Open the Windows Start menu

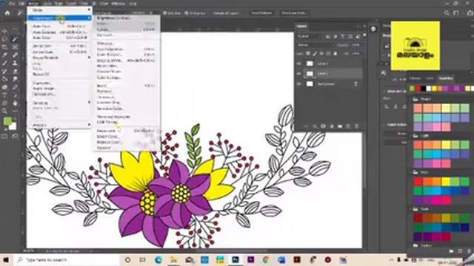(7, 259)
